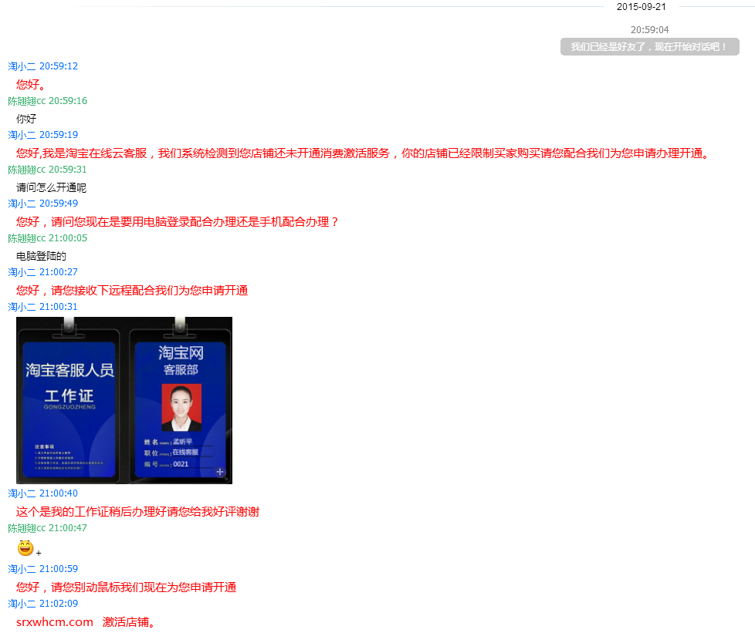
Task: Click the gray friend notice bubble "我们已经是好友了"
Action: tap(649, 47)
